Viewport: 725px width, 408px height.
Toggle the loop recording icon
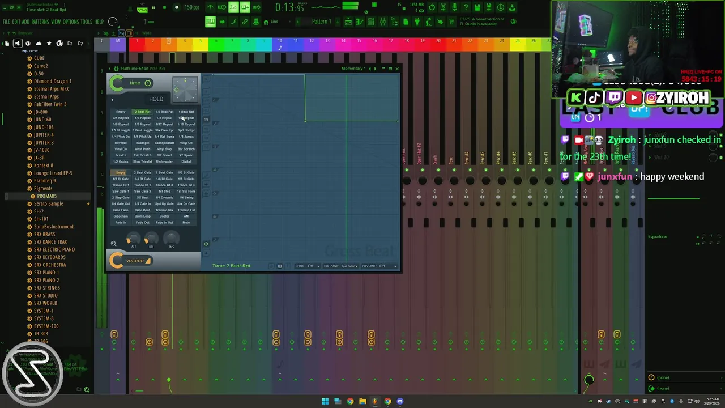[x=257, y=7]
